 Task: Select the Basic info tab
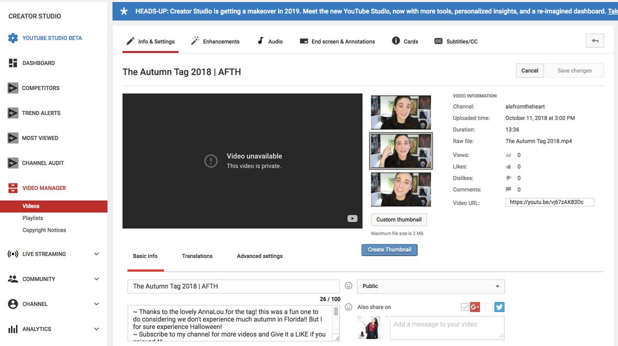click(145, 256)
